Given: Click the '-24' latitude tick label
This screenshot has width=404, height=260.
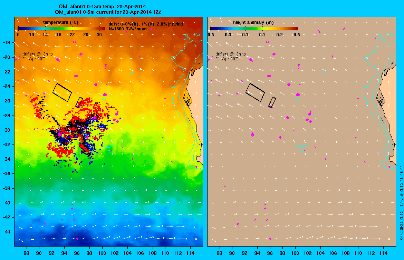Looking at the screenshot, I should [7, 86].
